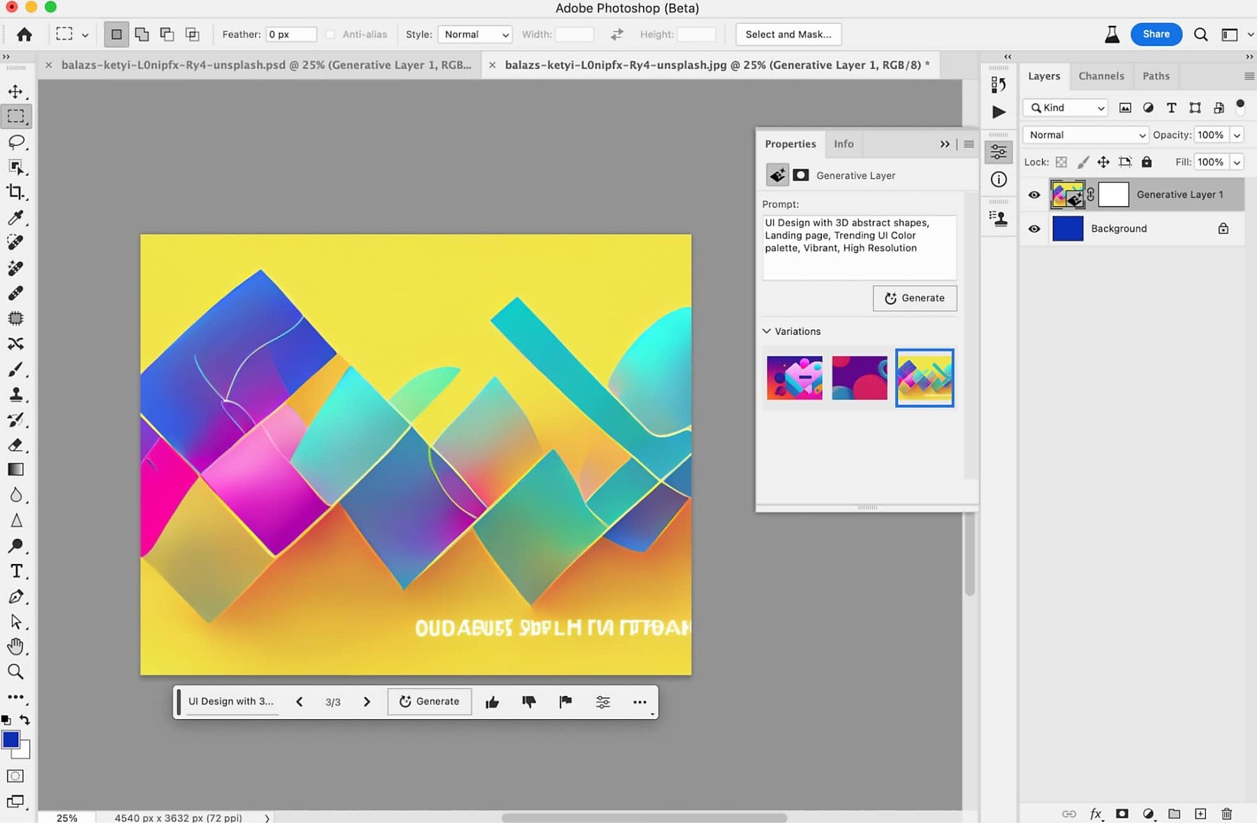
Task: Delete layer using the trash icon
Action: (x=1226, y=813)
